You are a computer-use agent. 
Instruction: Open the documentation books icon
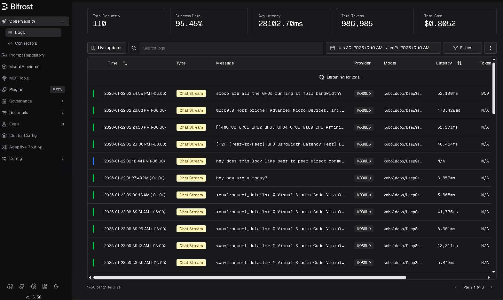pos(45,286)
